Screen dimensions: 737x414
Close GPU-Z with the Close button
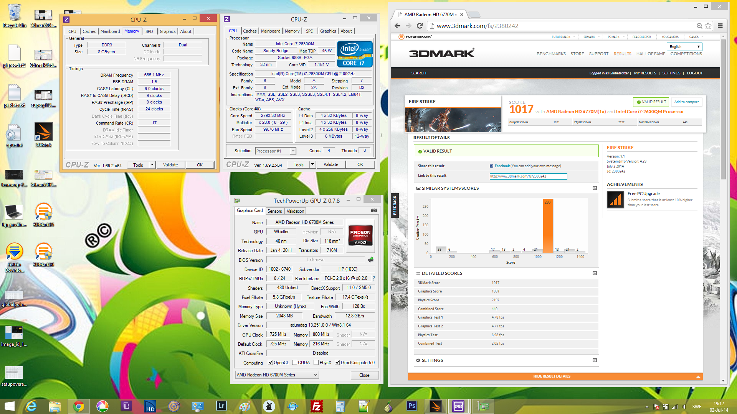tap(364, 375)
